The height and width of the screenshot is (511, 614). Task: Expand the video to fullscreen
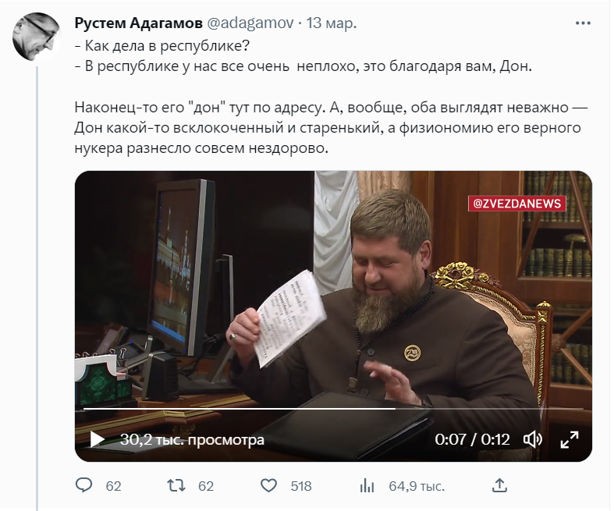click(x=570, y=439)
